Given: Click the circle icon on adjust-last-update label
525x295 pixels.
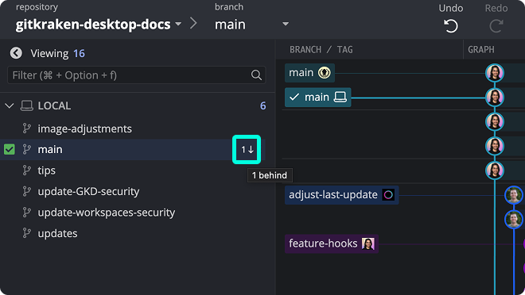Looking at the screenshot, I should (x=388, y=195).
